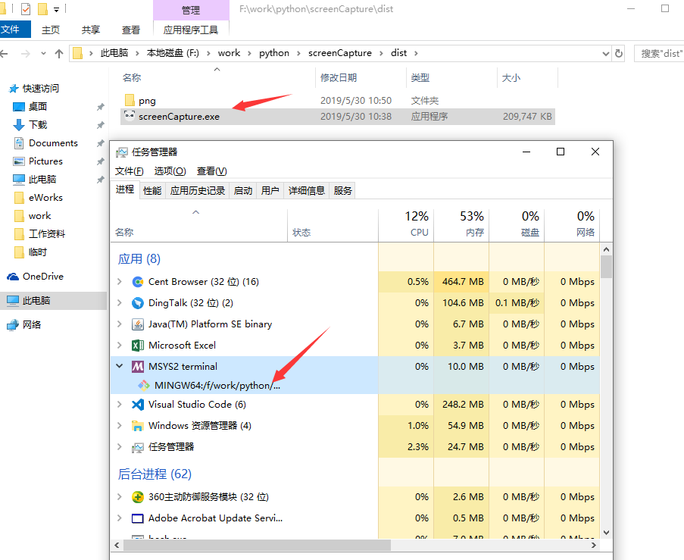Click the Task Manager horizontal scrollbar thumb
The height and width of the screenshot is (560, 684).
pyautogui.click(x=257, y=545)
